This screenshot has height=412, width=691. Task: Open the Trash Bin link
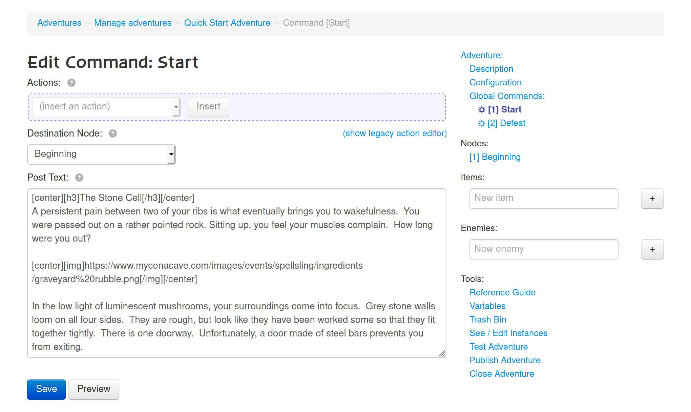[488, 320]
